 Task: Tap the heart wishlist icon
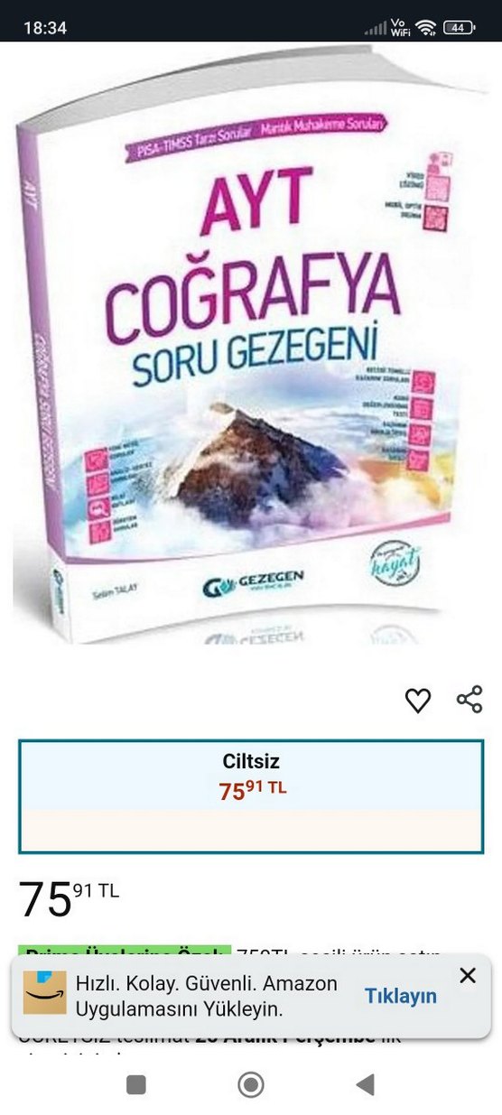tap(418, 701)
